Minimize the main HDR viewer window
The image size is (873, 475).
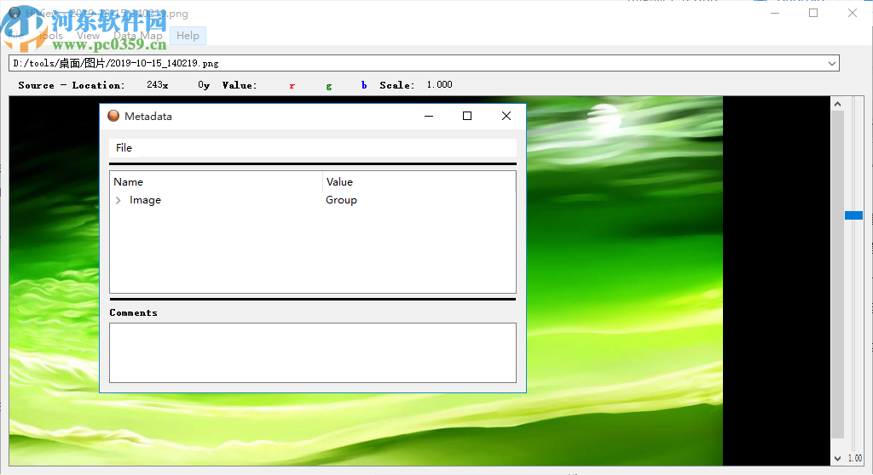(x=775, y=13)
